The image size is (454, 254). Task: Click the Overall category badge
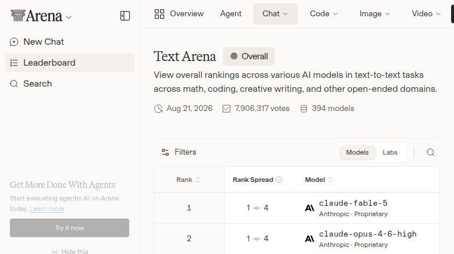(x=249, y=56)
